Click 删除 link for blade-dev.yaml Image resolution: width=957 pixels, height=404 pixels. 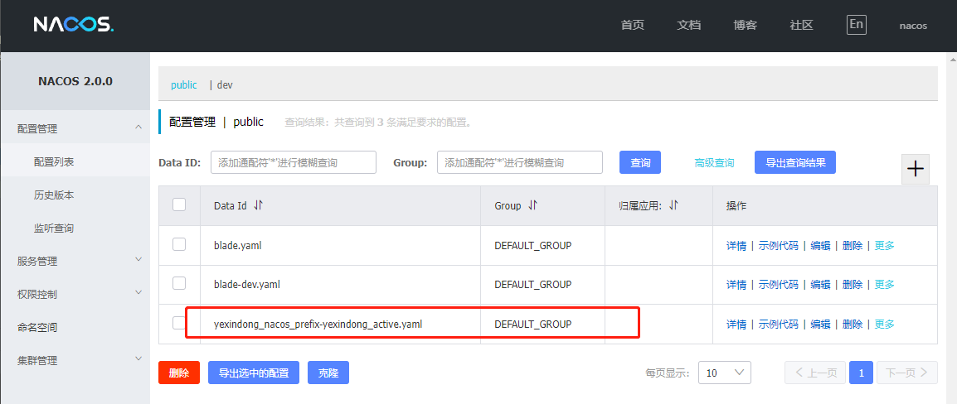853,285
